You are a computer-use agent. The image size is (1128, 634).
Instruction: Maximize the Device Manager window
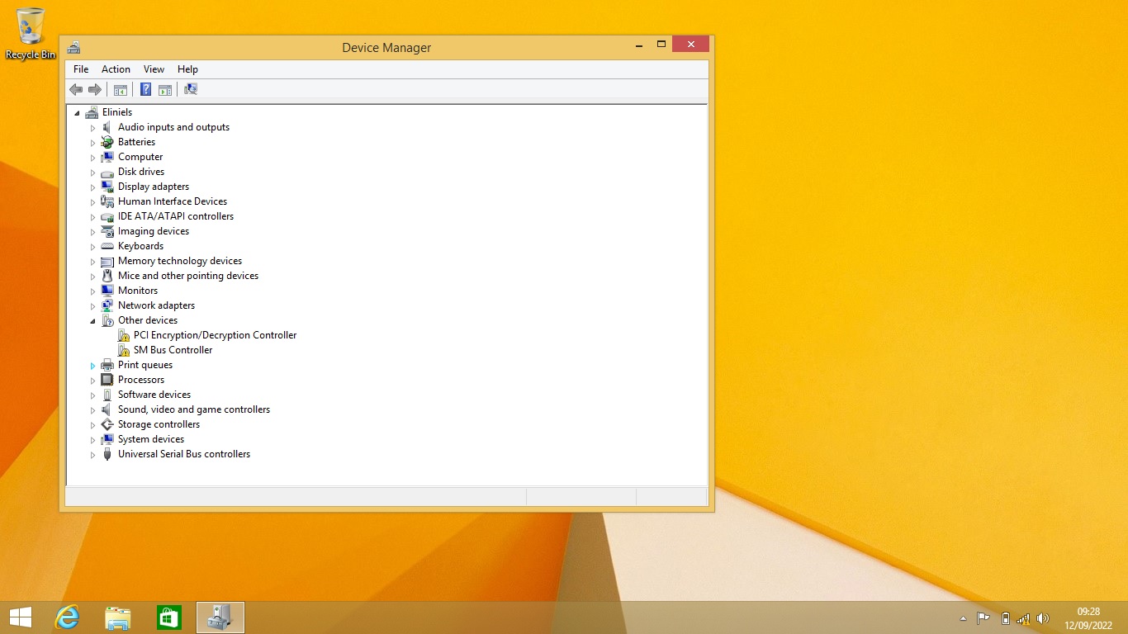pos(661,45)
